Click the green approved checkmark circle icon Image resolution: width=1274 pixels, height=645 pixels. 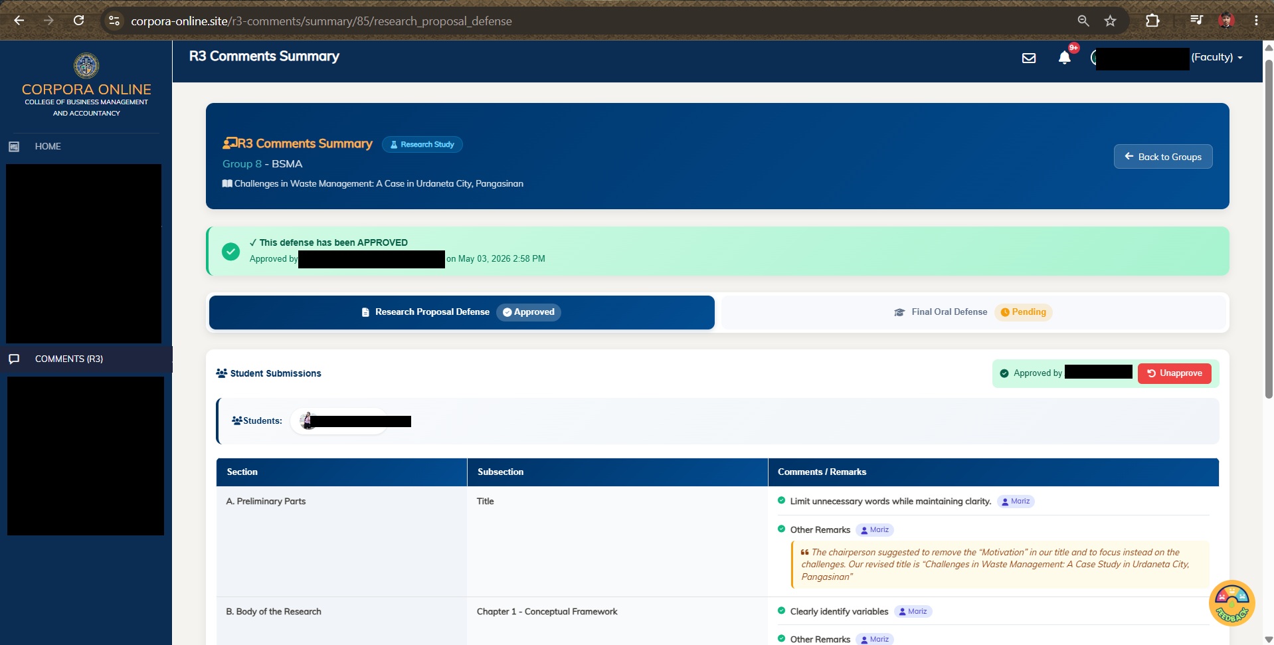click(230, 251)
